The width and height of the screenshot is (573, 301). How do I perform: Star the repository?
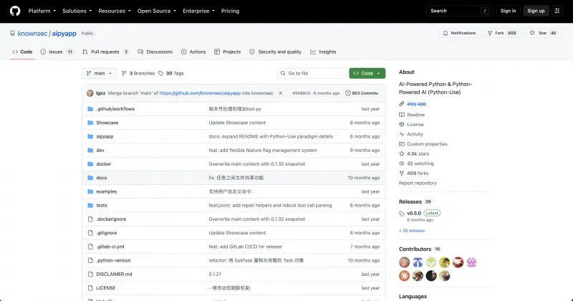(544, 33)
